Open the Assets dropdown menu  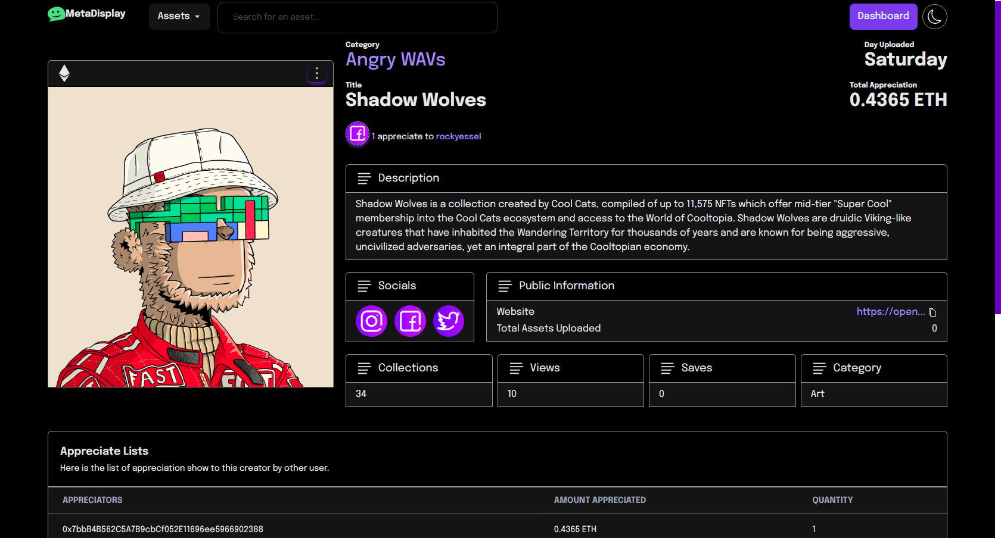(179, 17)
